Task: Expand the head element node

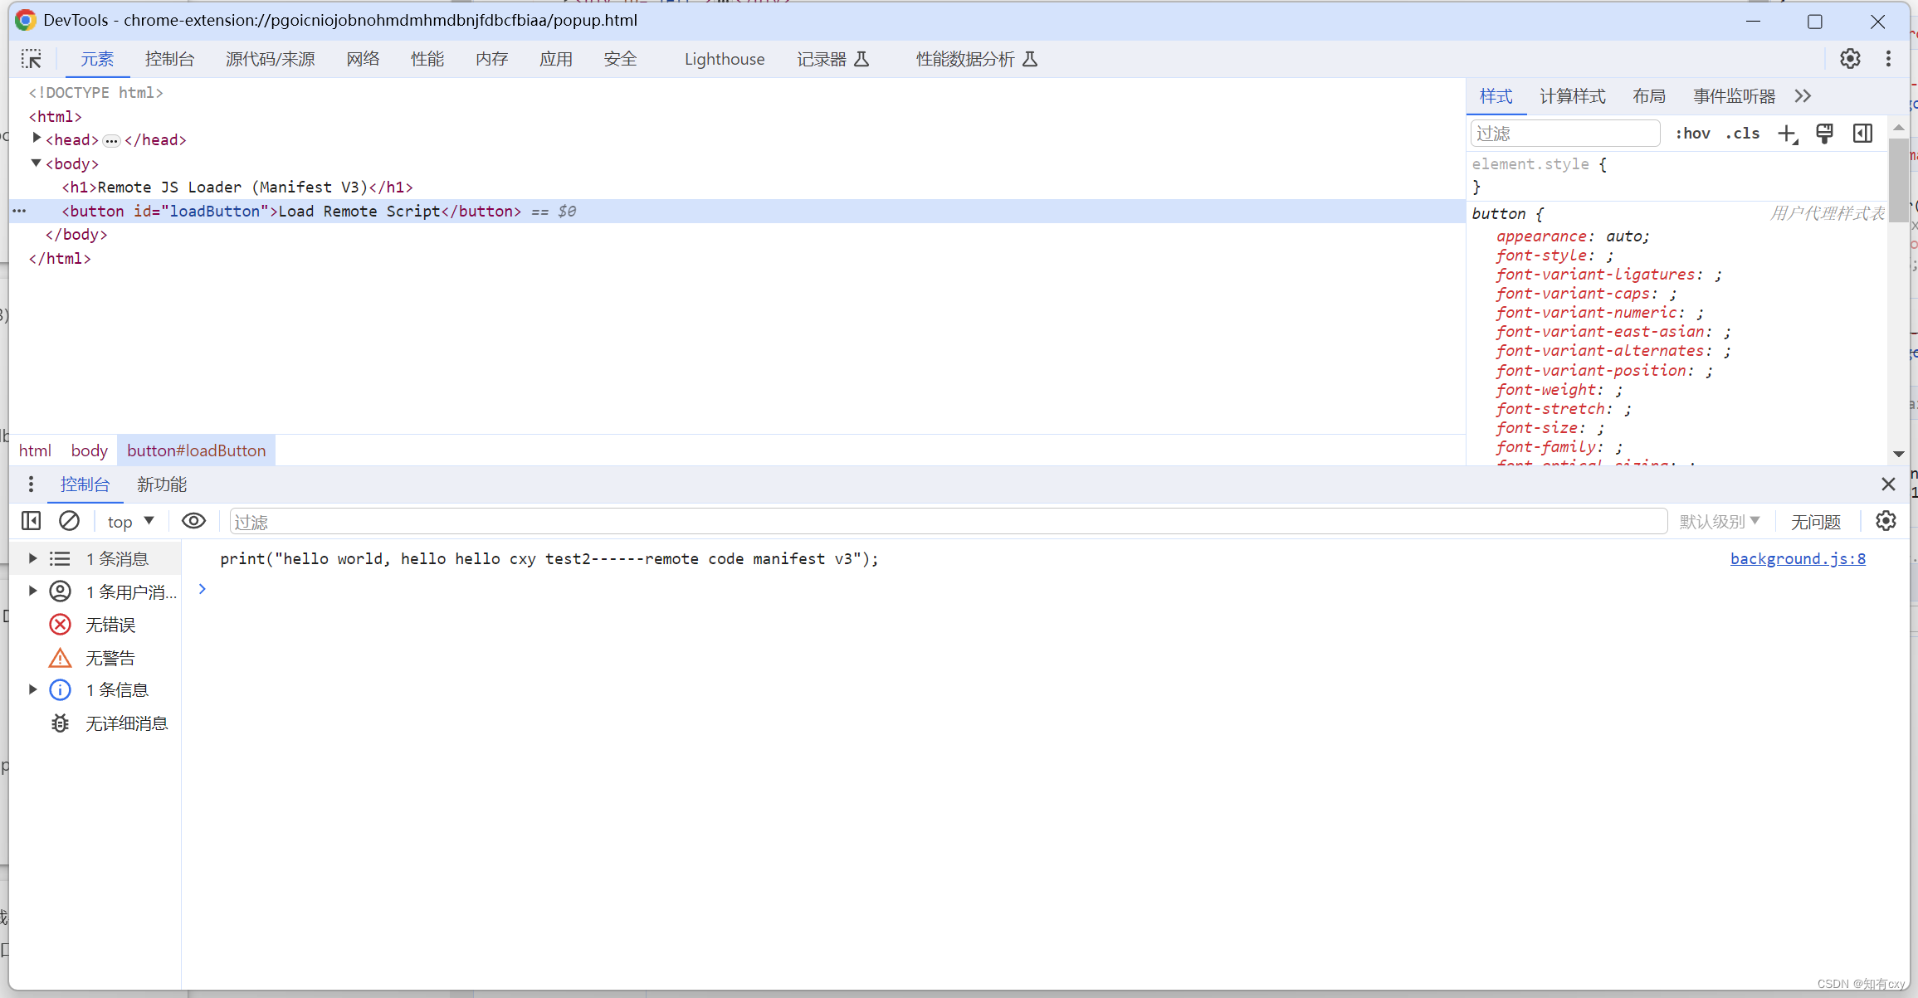Action: [37, 139]
